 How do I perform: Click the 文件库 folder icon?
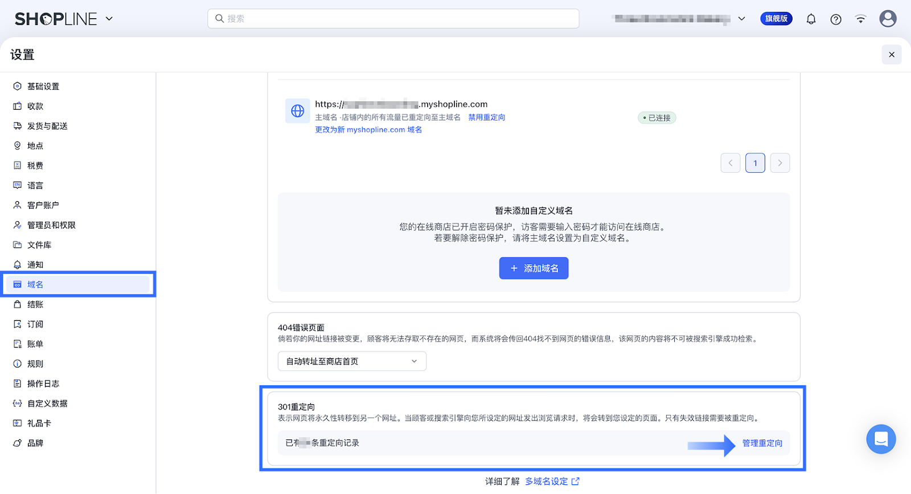(x=18, y=245)
